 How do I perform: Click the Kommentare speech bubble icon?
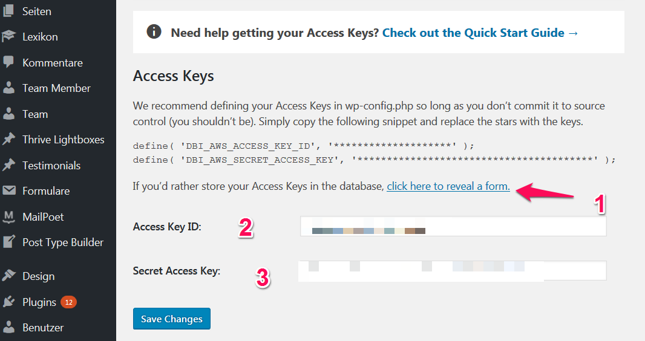tap(8, 62)
